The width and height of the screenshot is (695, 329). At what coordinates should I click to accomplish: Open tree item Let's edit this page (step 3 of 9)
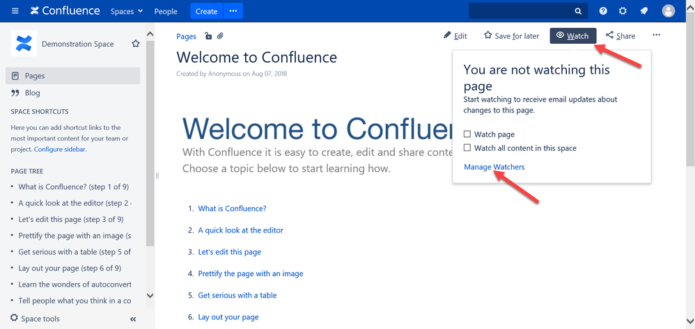tap(71, 219)
